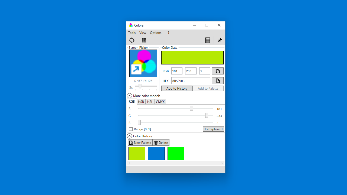Copy HEX value with the clipboard icon

tap(218, 81)
